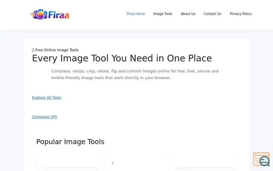The image size is (273, 171).
Task: Click the Firaa camera logo
Action: coord(50,14)
